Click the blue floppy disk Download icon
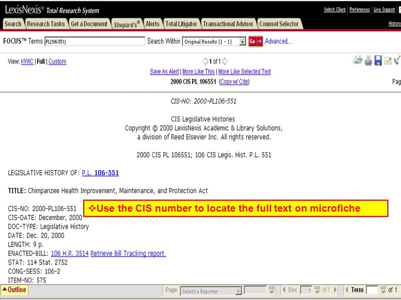 click(378, 61)
